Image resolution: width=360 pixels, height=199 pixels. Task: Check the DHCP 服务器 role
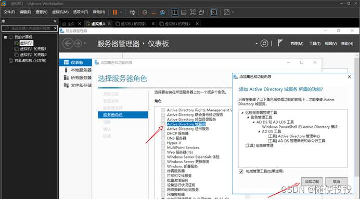click(163, 134)
